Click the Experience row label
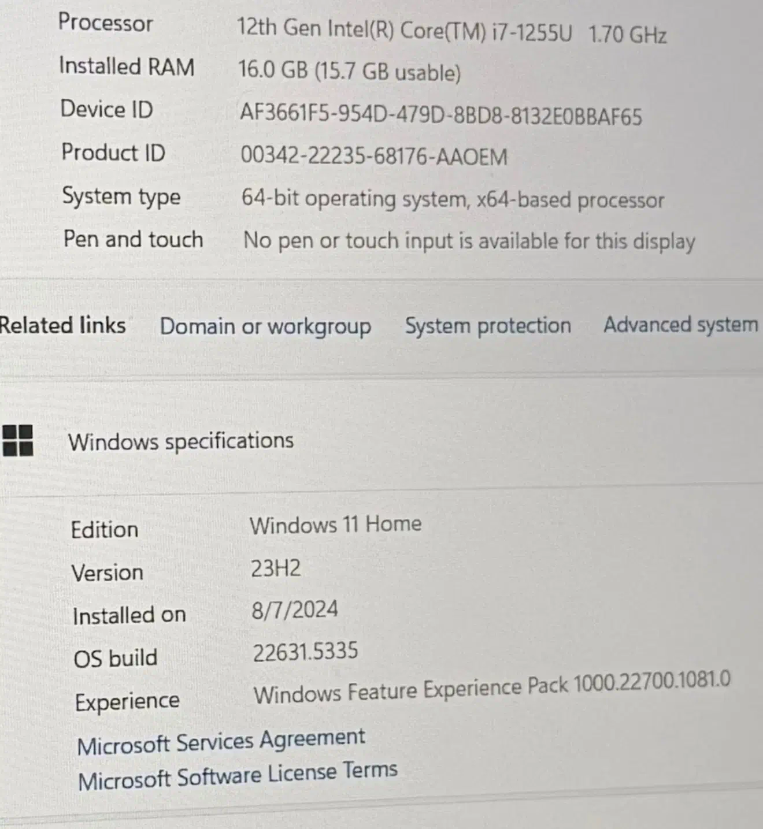Viewport: 763px width, 829px height. (127, 701)
